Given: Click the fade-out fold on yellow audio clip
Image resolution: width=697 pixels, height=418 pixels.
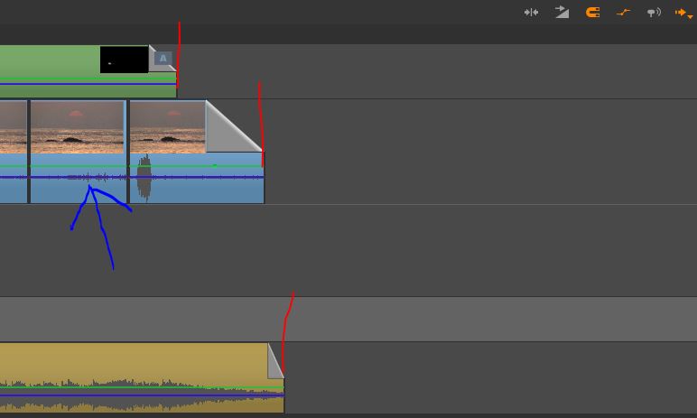Looking at the screenshot, I should pyautogui.click(x=275, y=361).
